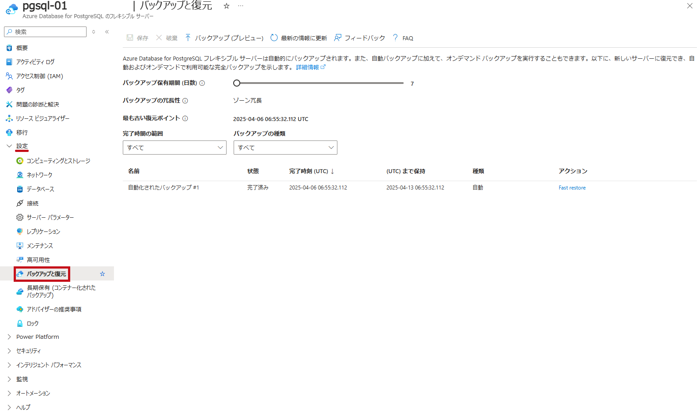Click the 検索 sidebar search field
The image size is (700, 413).
pyautogui.click(x=45, y=32)
